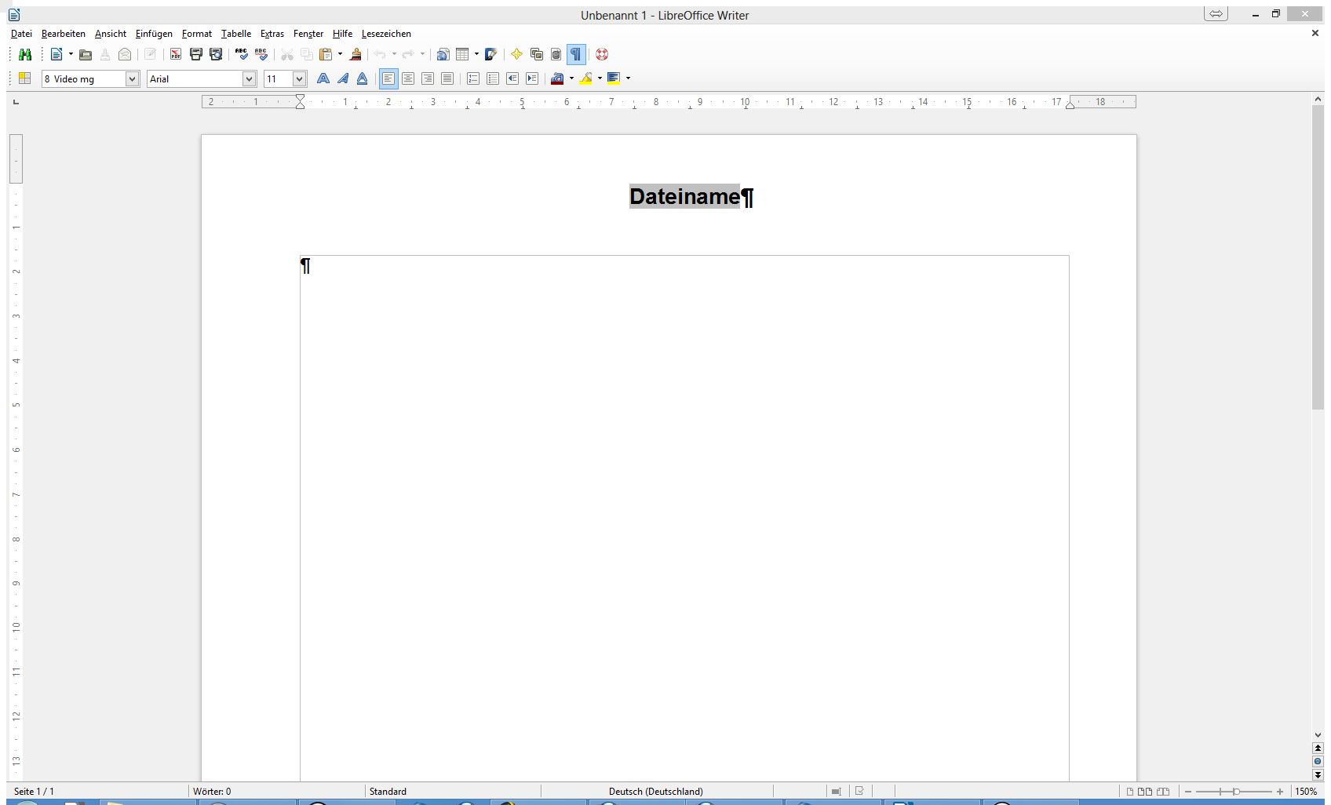Open the LibreOffice Help lifebuoy icon
The height and width of the screenshot is (805, 1331).
pyautogui.click(x=602, y=54)
